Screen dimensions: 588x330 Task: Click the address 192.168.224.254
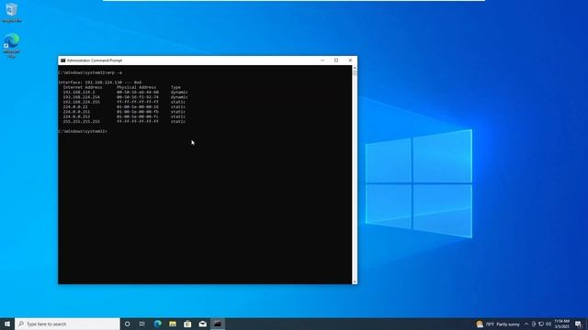click(82, 97)
